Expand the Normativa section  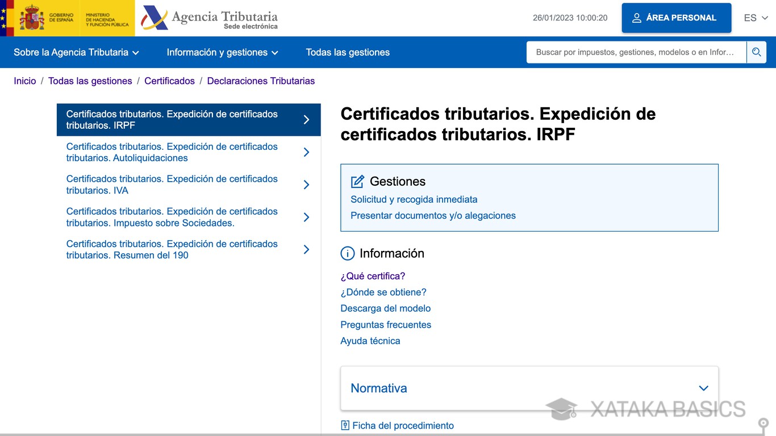pyautogui.click(x=529, y=388)
